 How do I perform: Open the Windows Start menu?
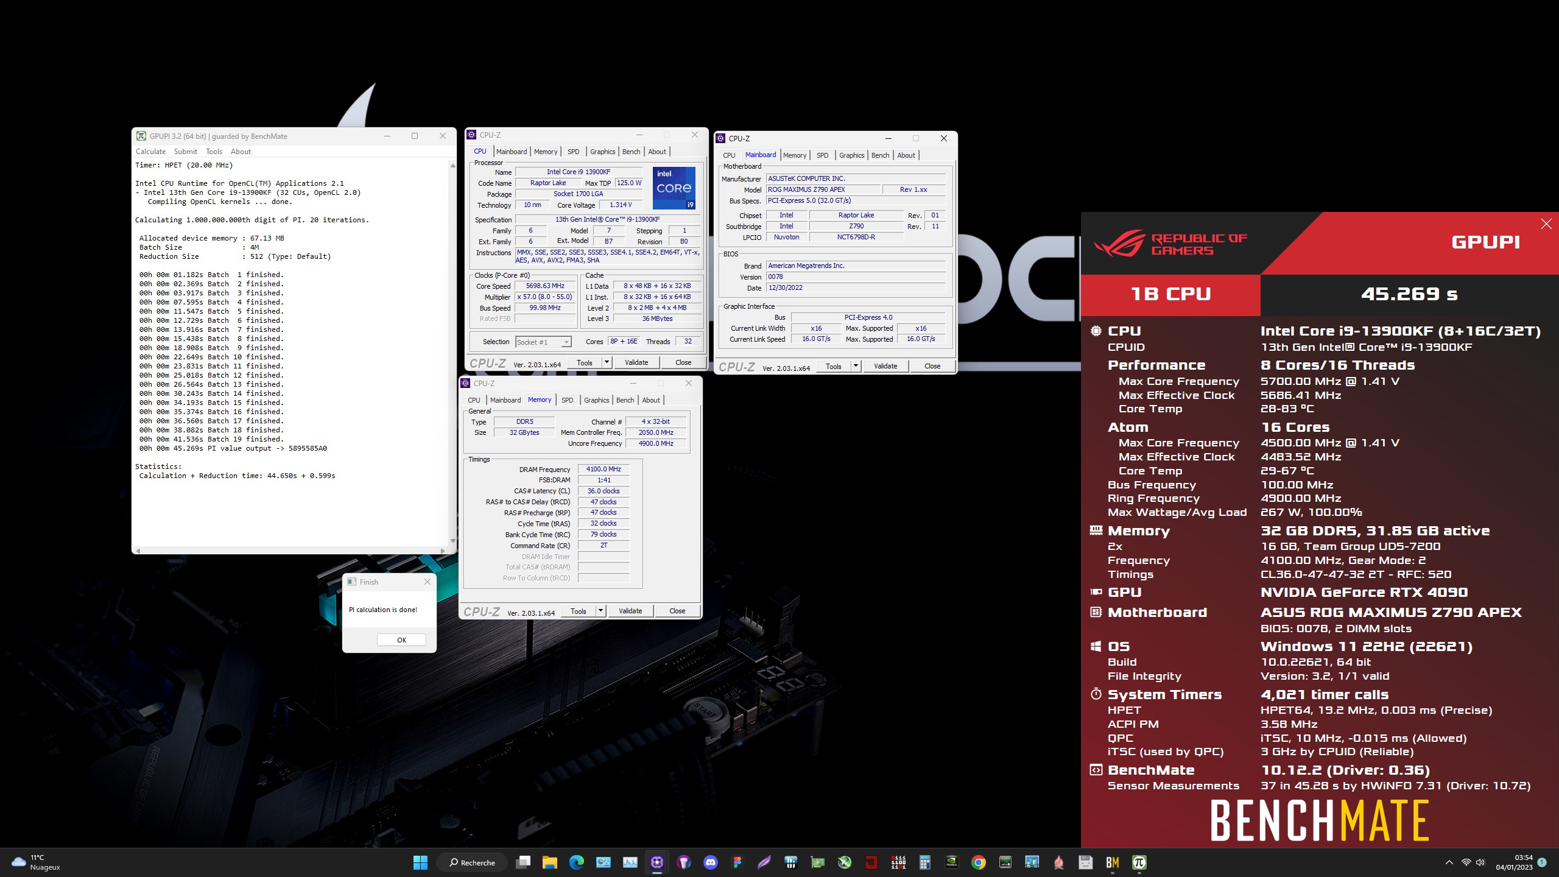point(420,862)
